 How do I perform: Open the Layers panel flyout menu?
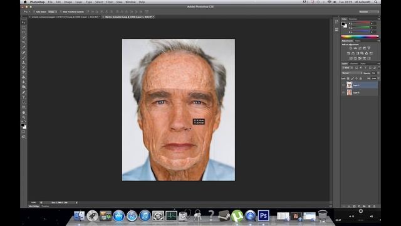[378, 63]
